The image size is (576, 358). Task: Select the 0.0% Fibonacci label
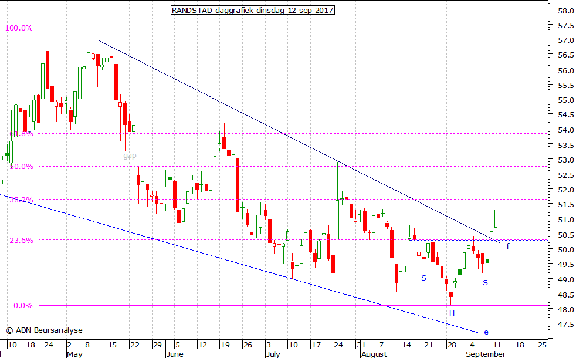(23, 305)
